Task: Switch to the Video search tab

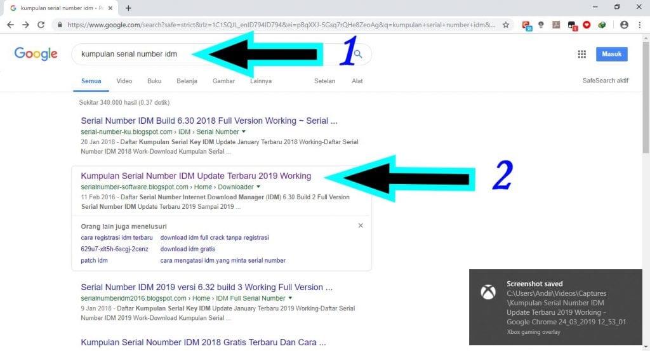Action: click(124, 81)
